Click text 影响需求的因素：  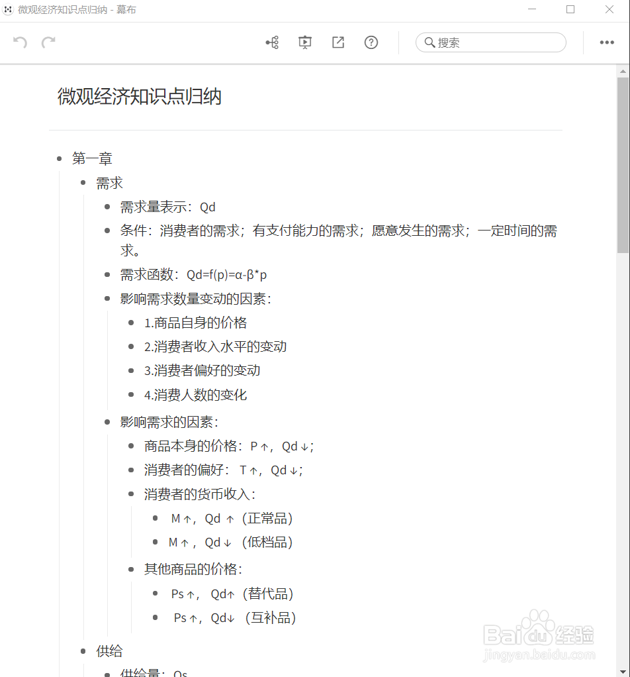169,422
